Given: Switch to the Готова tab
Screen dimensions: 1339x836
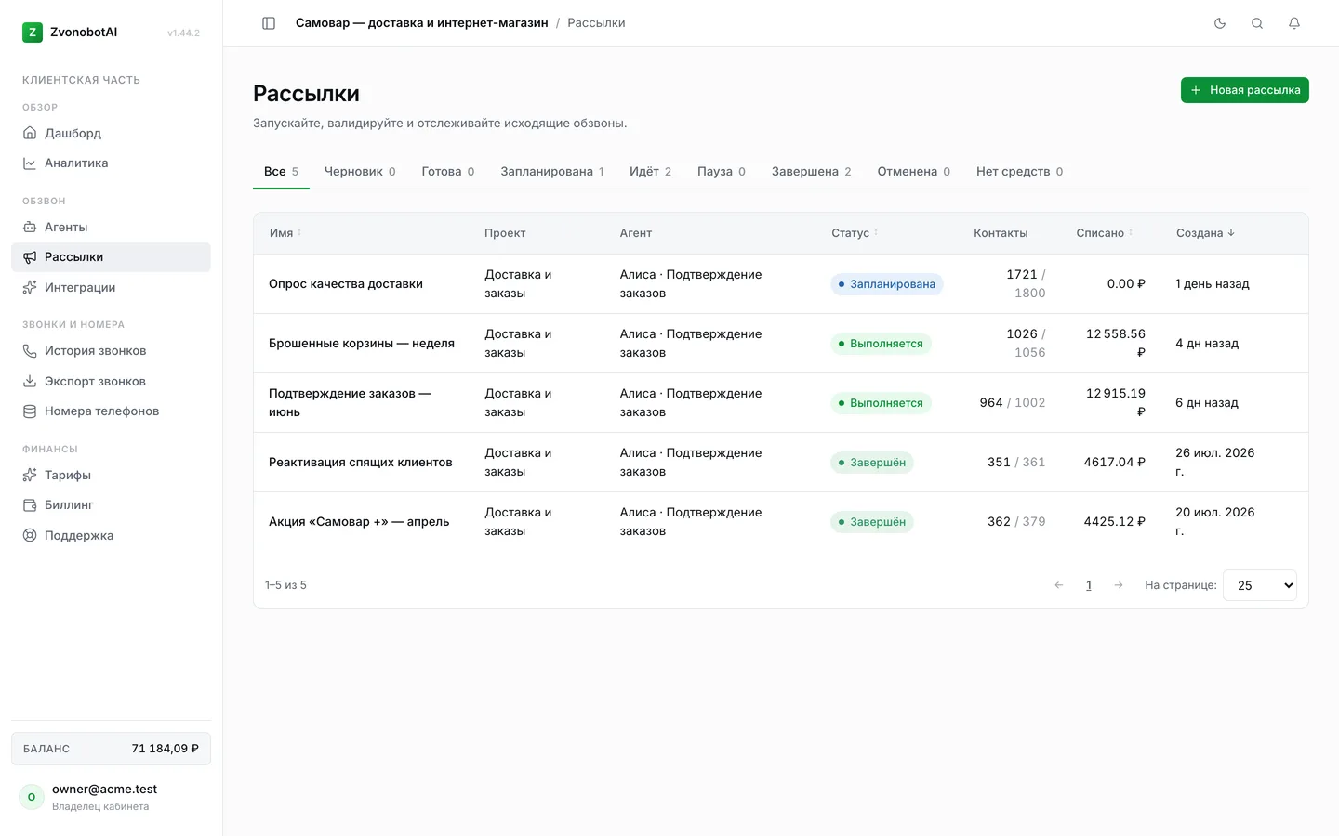Looking at the screenshot, I should 448,172.
